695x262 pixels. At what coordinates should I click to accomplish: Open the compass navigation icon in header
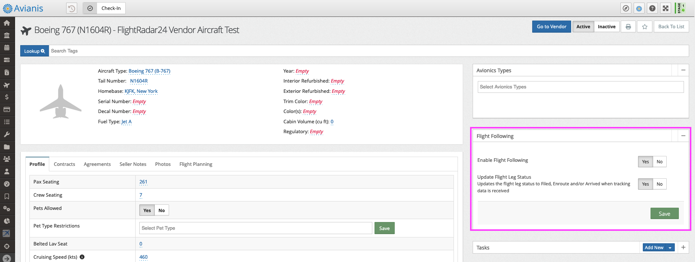click(x=626, y=8)
